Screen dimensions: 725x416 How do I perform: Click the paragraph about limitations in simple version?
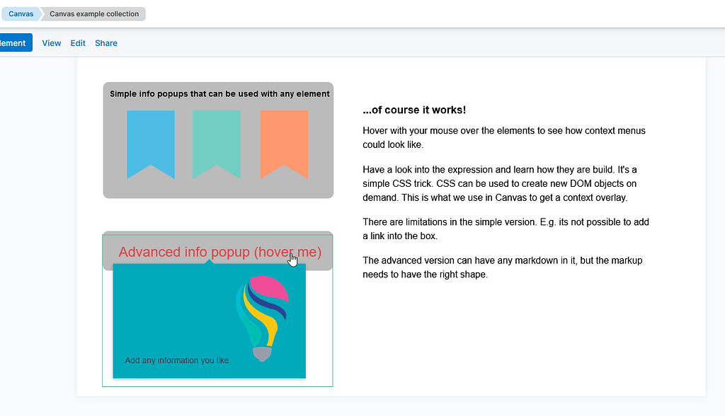click(506, 229)
